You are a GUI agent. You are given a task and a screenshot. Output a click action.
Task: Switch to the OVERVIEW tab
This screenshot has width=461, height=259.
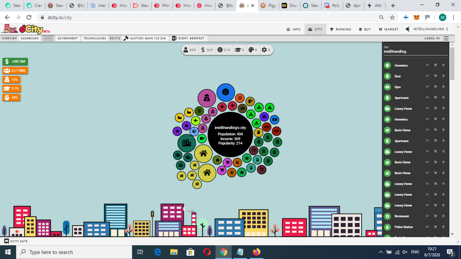pyautogui.click(x=9, y=38)
